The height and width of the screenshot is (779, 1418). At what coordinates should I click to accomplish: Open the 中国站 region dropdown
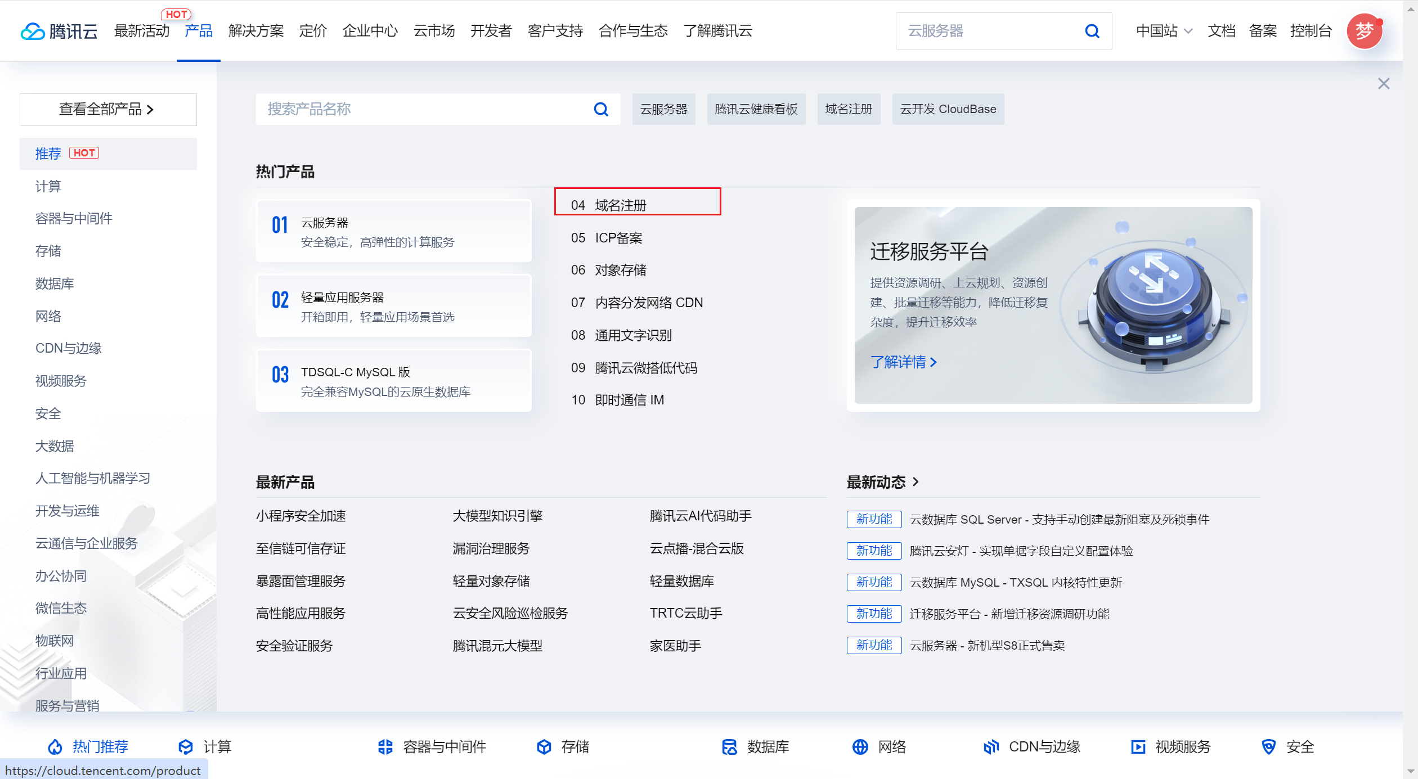pyautogui.click(x=1164, y=31)
